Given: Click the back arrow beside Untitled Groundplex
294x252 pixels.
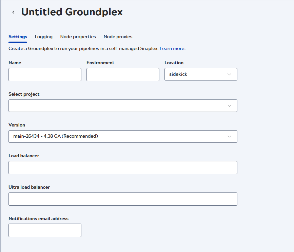Looking at the screenshot, I should coord(13,12).
